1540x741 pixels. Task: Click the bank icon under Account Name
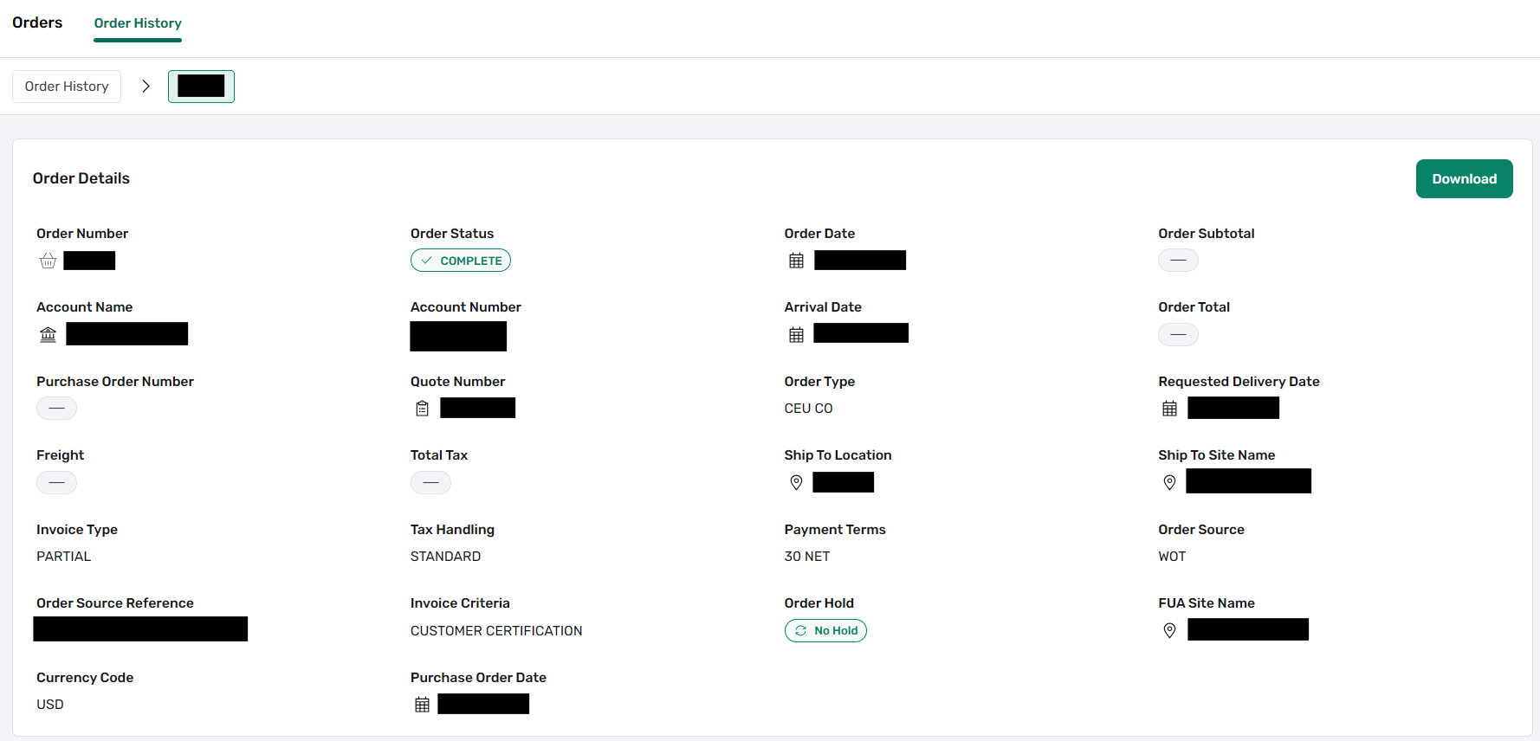49,334
